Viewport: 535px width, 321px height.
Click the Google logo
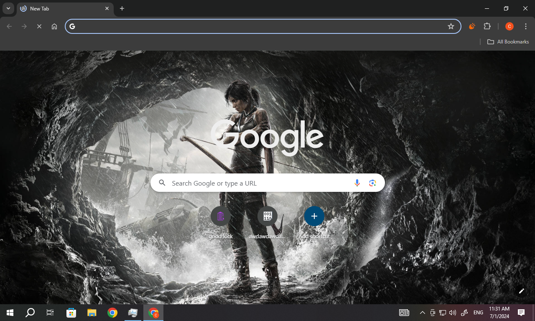pos(267,137)
